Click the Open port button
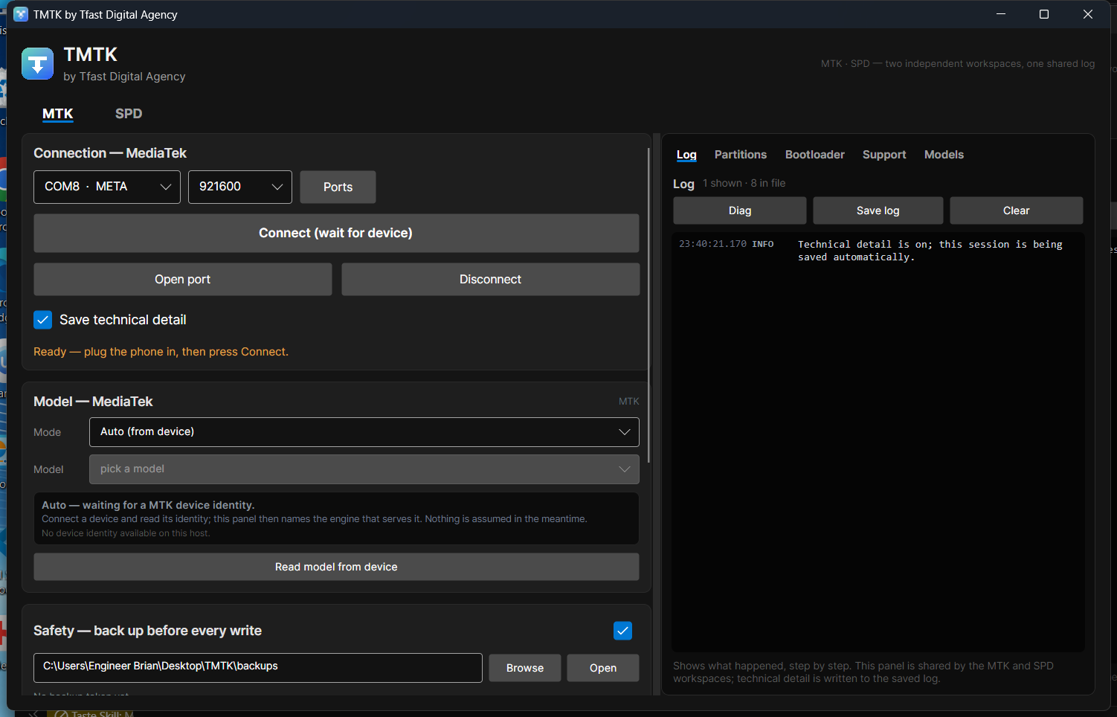Screen dimensions: 1117x717 click(x=183, y=279)
